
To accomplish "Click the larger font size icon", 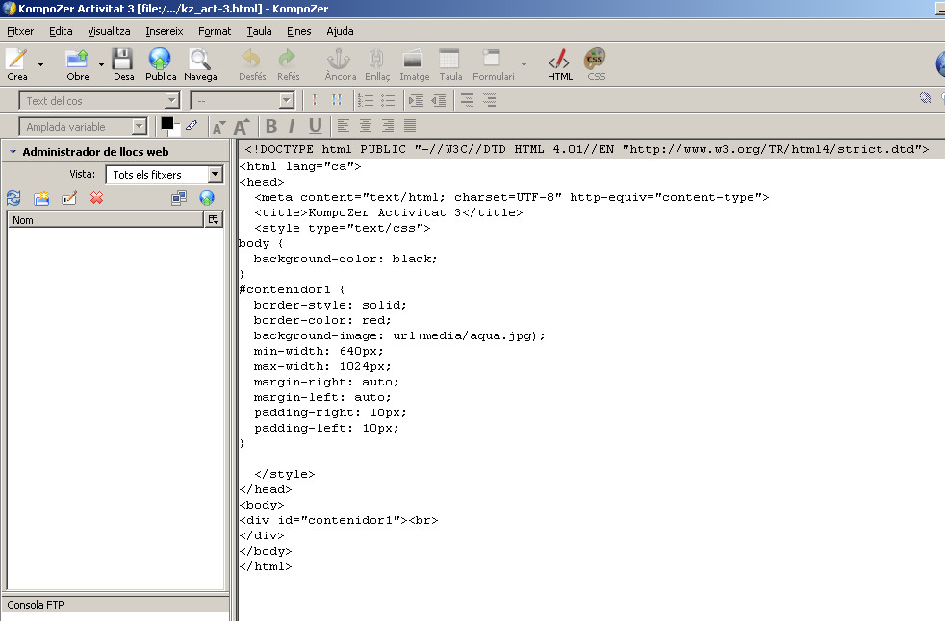I will 242,127.
